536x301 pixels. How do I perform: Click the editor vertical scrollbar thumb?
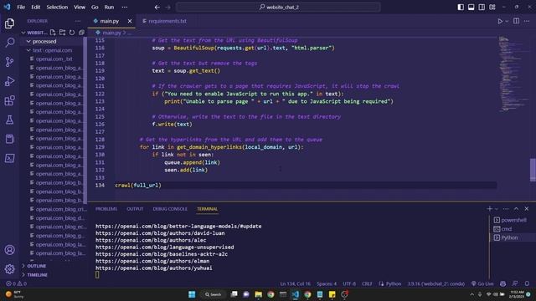pyautogui.click(x=533, y=170)
